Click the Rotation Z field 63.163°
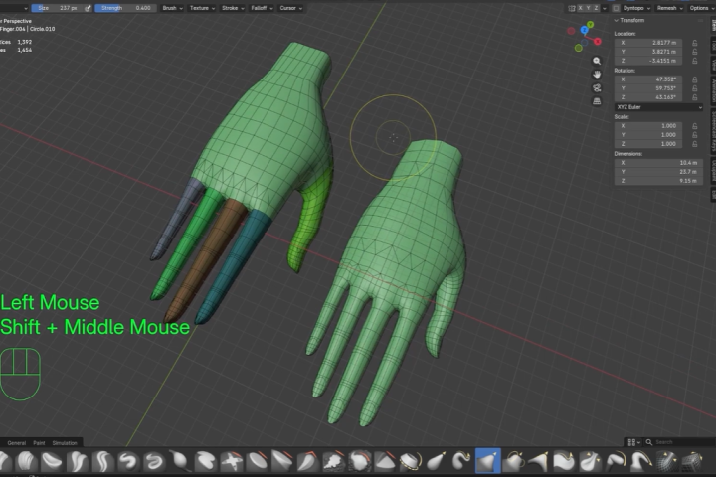716x477 pixels. [648, 97]
